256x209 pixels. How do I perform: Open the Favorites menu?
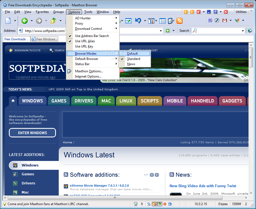coord(42,12)
